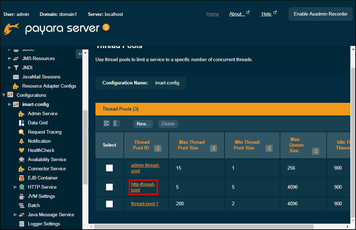The height and width of the screenshot is (230, 356).
Task: Collapse the sidebar with double-arrow icon
Action: (80, 54)
